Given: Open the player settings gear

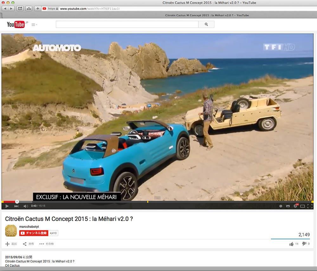Looking at the screenshot, I should (295, 206).
